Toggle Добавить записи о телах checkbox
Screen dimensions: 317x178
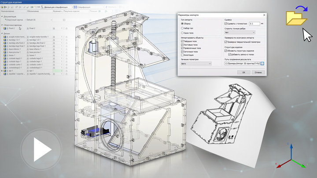coord(229,54)
